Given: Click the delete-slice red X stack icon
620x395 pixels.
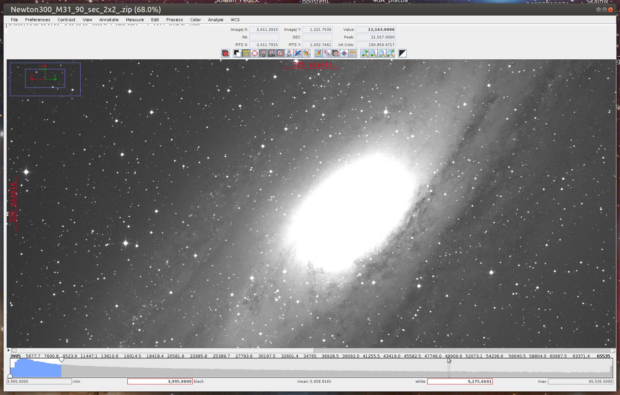Looking at the screenshot, I should [x=225, y=53].
